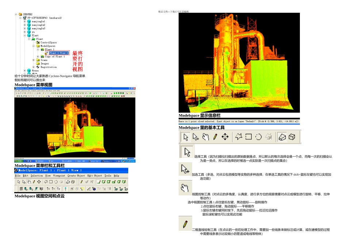The image size is (347, 245).
Task: Pick circular fence in ModelSpace menu-bar toolbar
Action: [x=56, y=182]
